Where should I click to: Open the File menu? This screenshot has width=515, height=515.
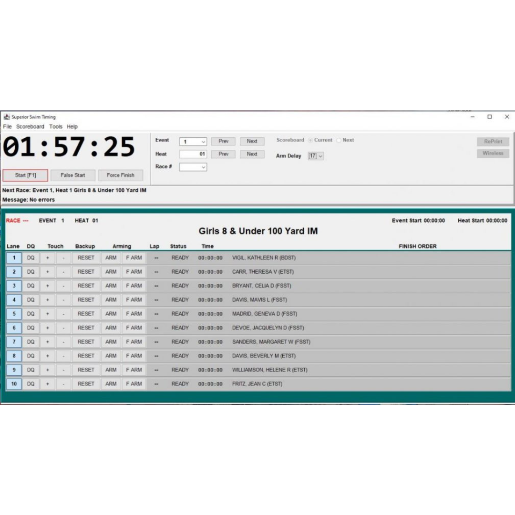click(x=8, y=126)
